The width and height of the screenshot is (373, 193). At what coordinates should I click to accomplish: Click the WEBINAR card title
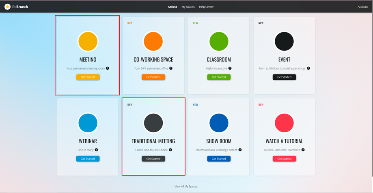[x=88, y=141]
